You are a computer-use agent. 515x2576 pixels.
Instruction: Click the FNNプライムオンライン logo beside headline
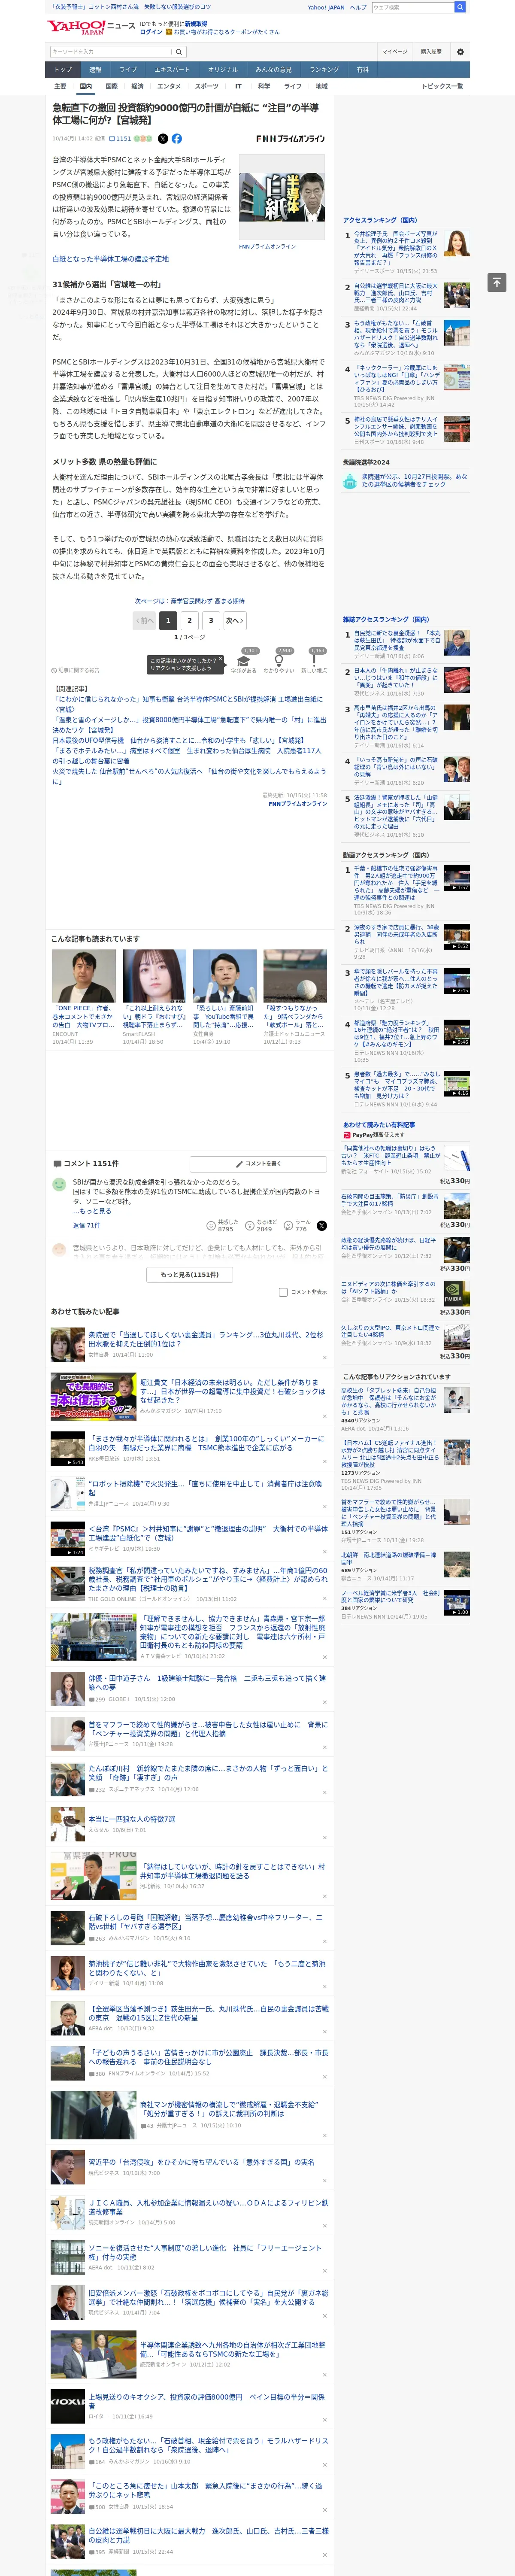[290, 139]
